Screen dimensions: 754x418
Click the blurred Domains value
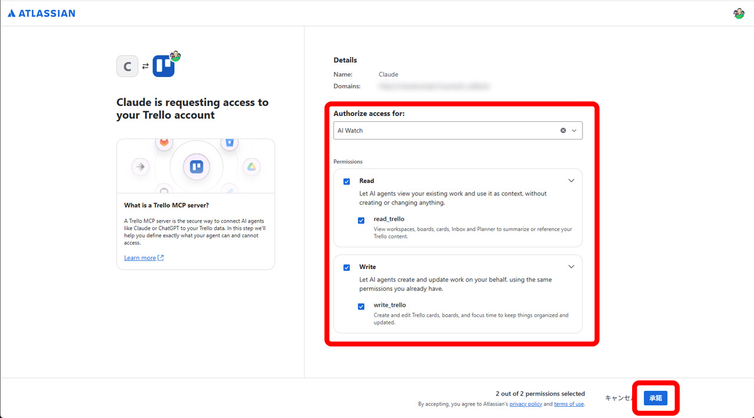click(434, 86)
